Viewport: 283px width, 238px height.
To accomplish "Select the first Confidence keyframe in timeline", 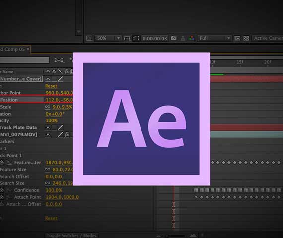I will point(196,190).
